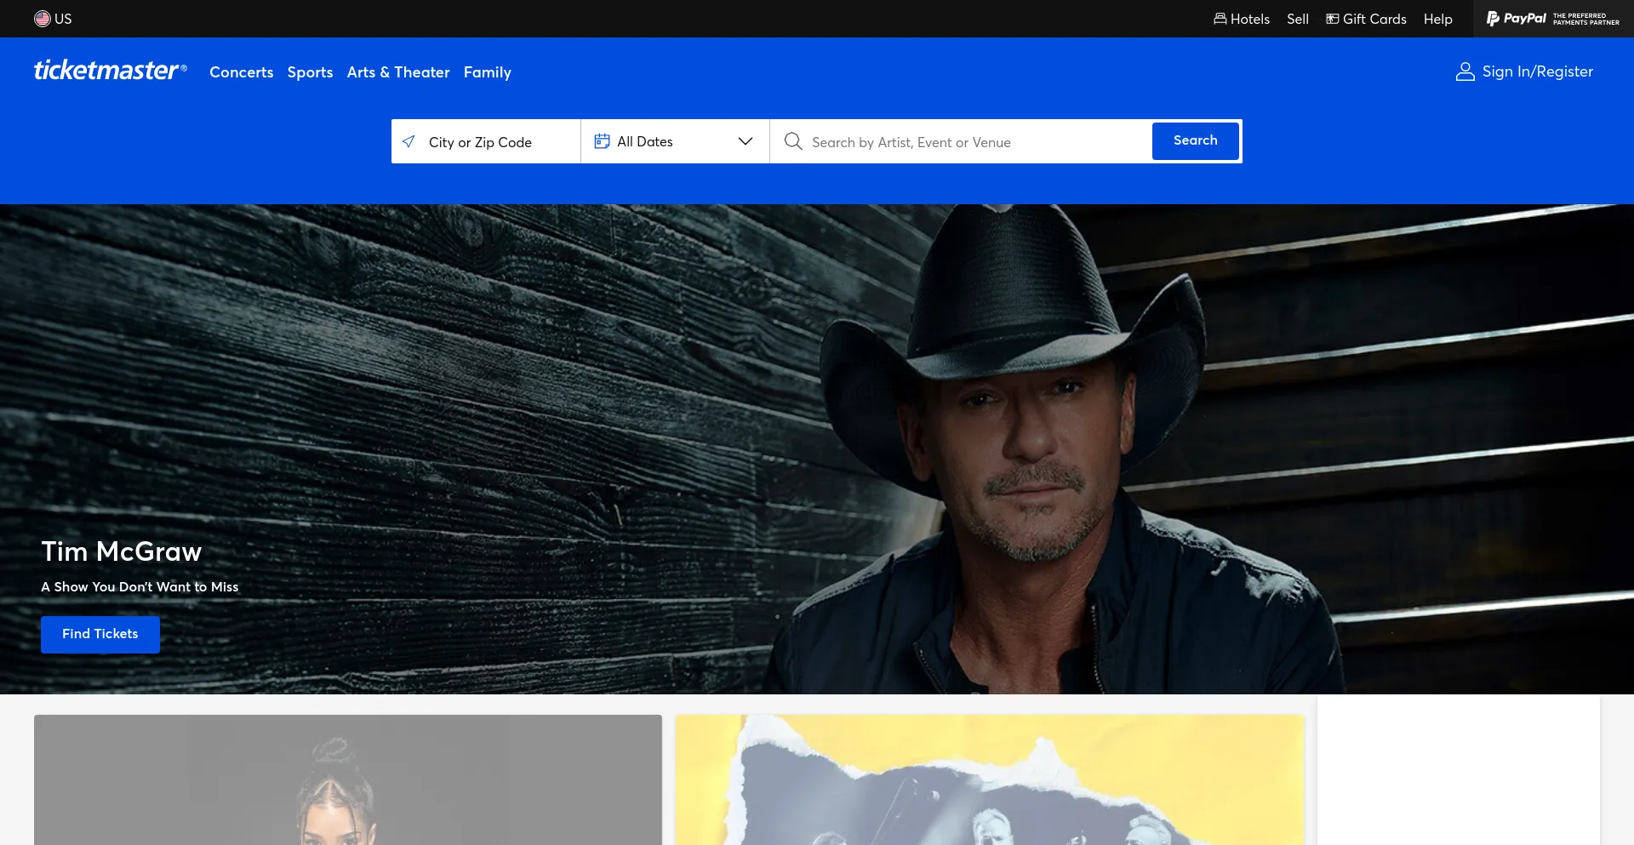This screenshot has height=845, width=1634.
Task: Open the Concerts menu
Action: (x=242, y=72)
